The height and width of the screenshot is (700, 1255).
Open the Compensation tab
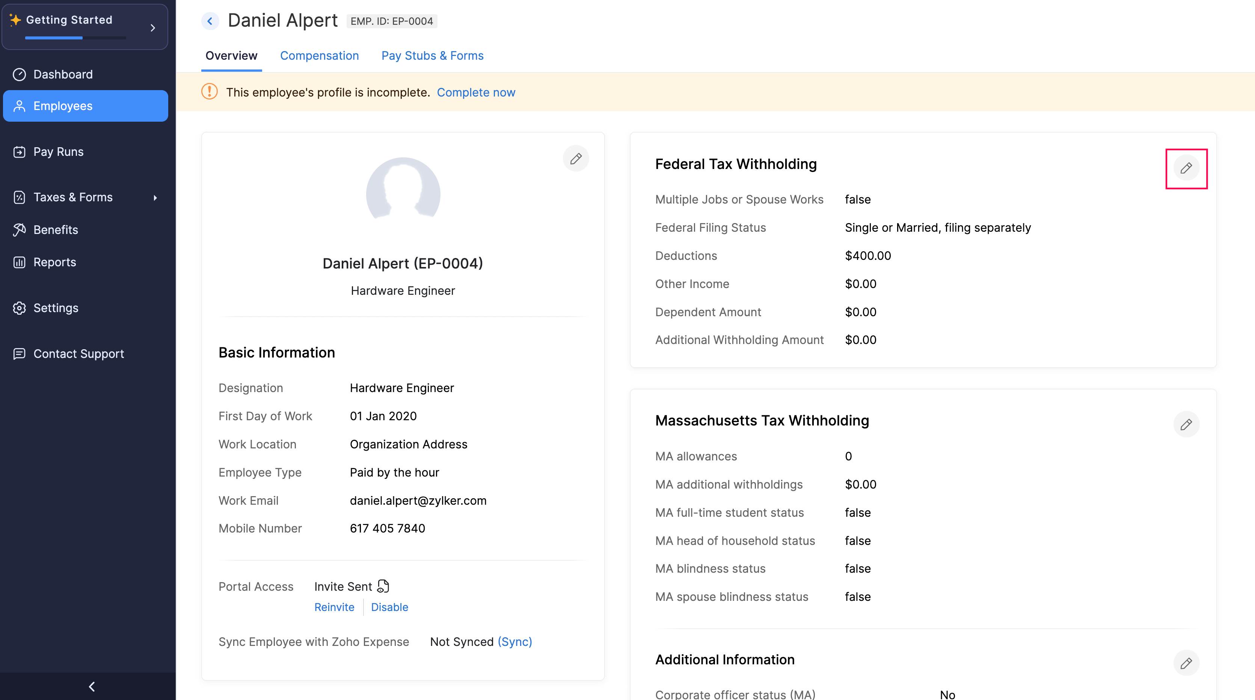click(x=320, y=54)
